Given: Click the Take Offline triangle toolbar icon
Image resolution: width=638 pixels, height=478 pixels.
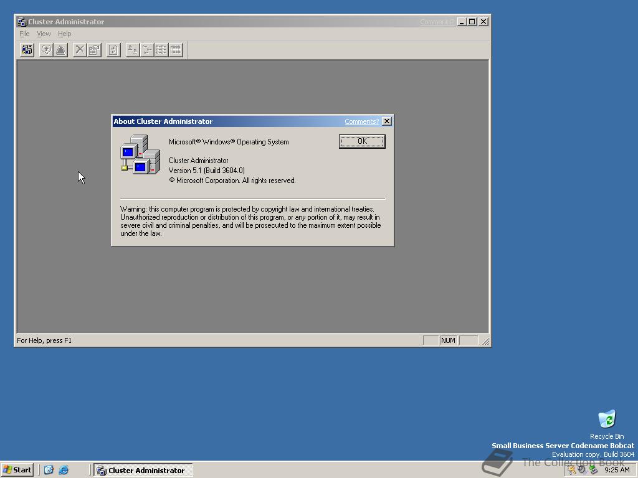Looking at the screenshot, I should (60, 50).
